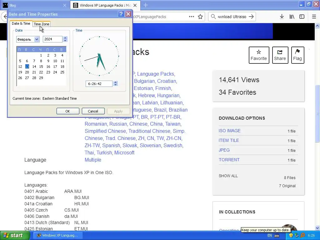The width and height of the screenshot is (320, 240).
Task: Open the ITEM TILE download link
Action: (229, 140)
